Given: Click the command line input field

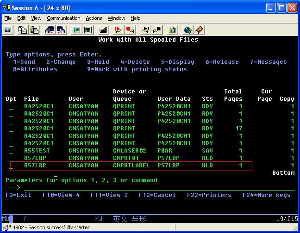Looking at the screenshot, I should pos(159,188).
